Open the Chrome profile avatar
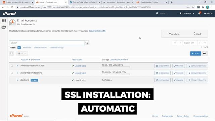 pos(208,7)
